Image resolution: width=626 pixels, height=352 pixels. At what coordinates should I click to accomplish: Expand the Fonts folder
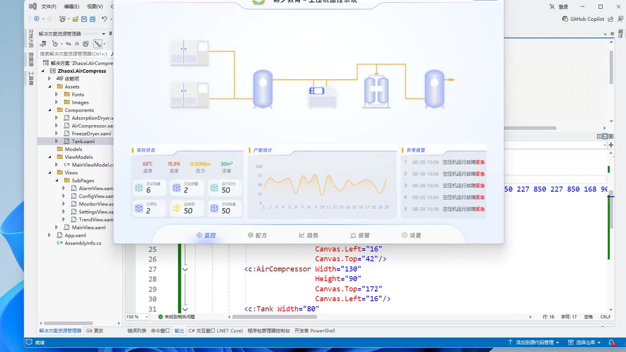[57, 94]
